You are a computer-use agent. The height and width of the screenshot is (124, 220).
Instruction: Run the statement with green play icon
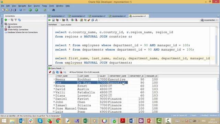49,20
